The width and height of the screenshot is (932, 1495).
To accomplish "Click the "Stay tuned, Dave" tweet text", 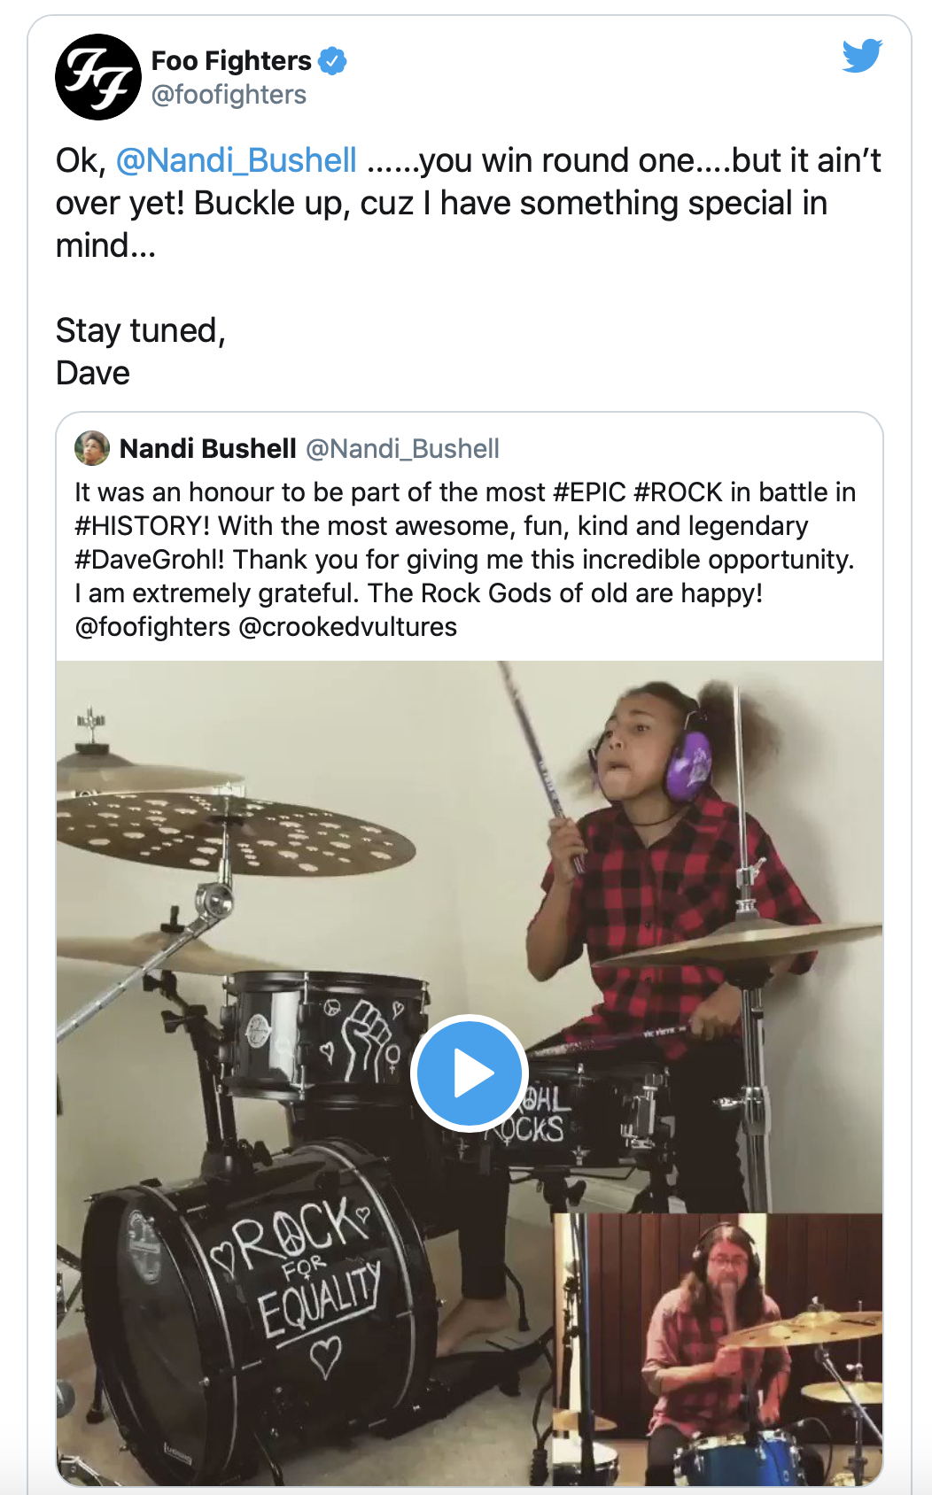I will (140, 352).
